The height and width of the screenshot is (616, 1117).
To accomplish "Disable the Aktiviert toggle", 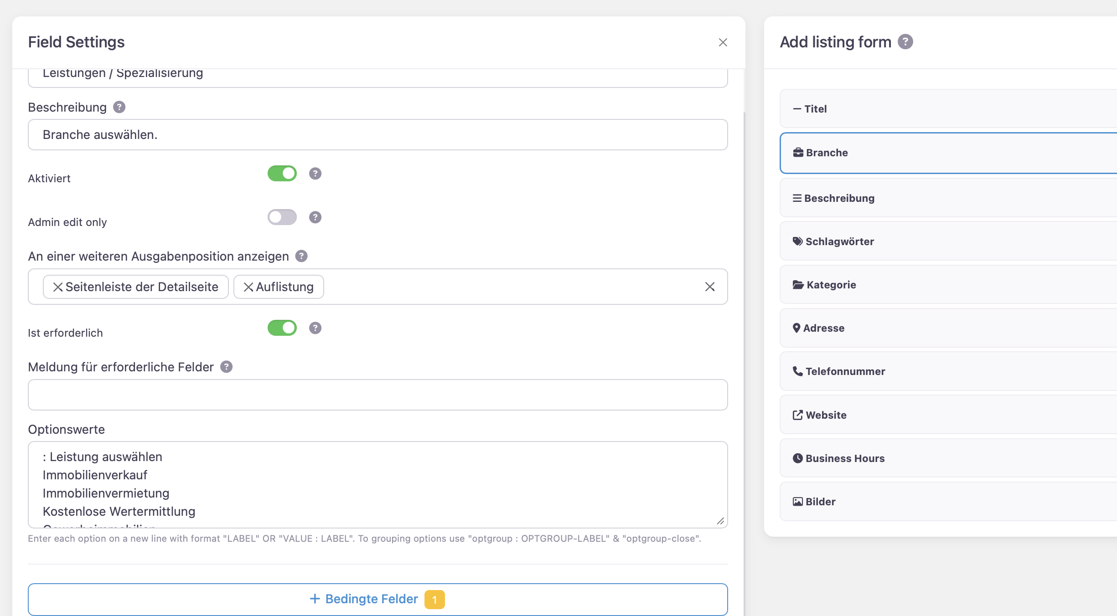I will [282, 174].
